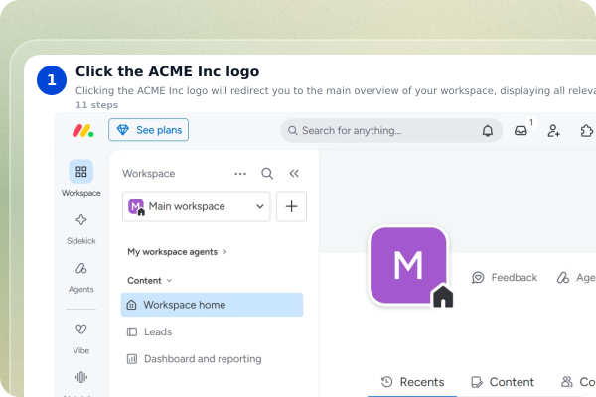This screenshot has height=397, width=596.
Task: Open the workspace three-dots options menu
Action: coord(240,174)
